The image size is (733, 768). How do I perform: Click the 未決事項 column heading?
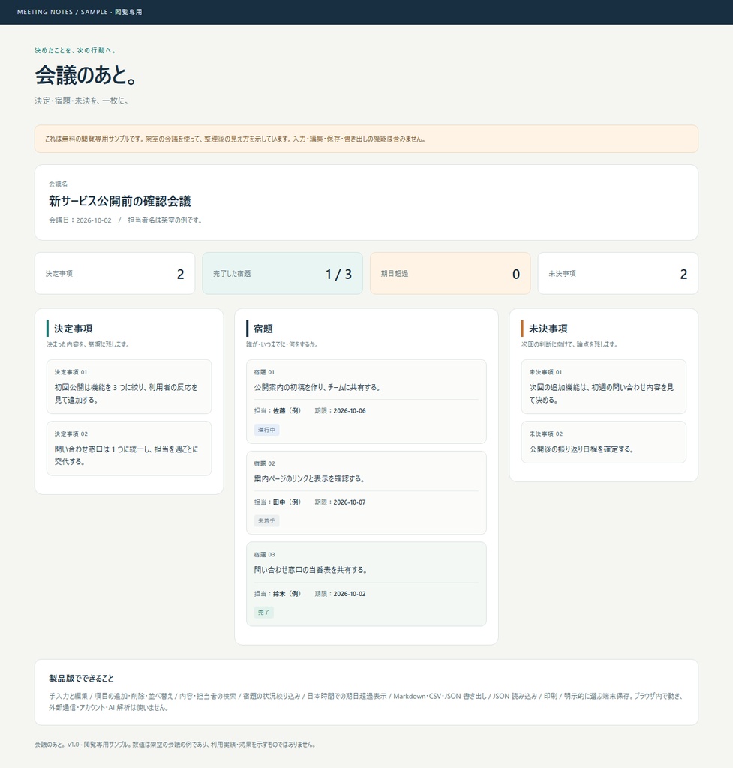(x=548, y=328)
